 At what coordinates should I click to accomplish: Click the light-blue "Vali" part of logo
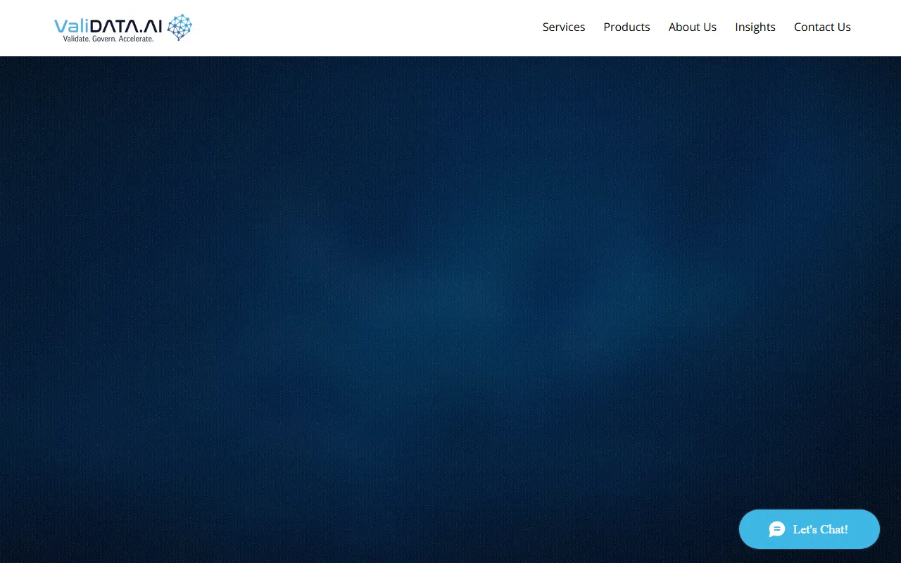pyautogui.click(x=72, y=26)
